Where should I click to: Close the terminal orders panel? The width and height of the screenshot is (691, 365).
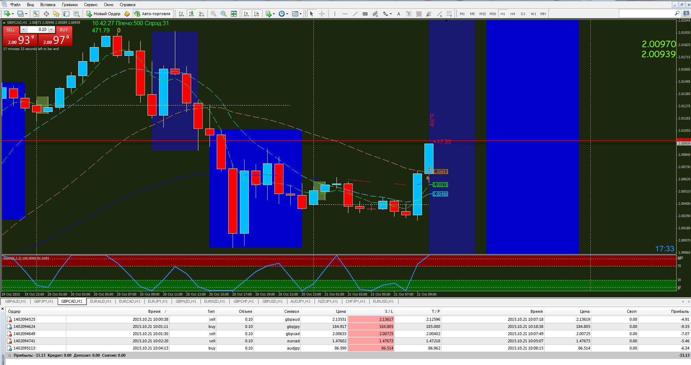(3, 309)
